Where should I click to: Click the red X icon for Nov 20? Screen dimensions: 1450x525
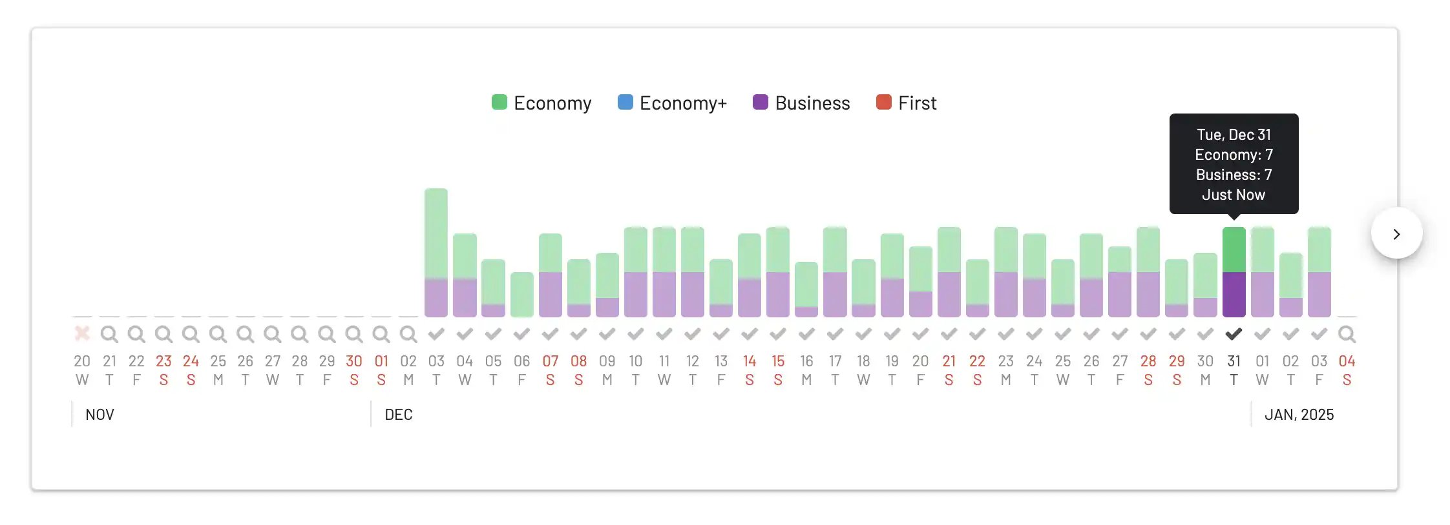click(x=82, y=333)
